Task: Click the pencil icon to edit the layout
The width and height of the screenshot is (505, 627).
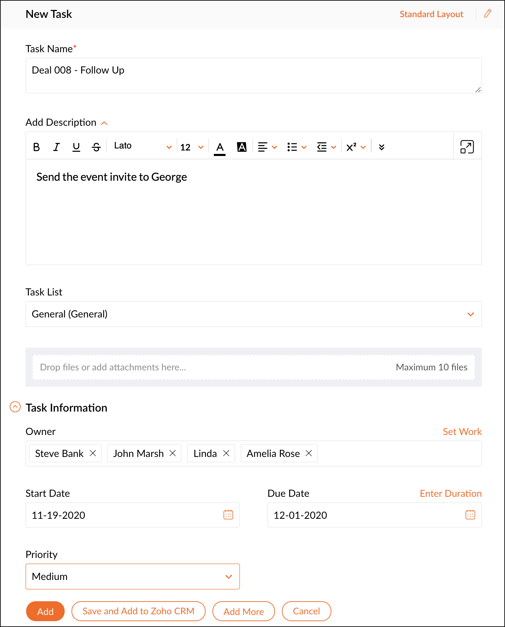Action: (x=487, y=14)
